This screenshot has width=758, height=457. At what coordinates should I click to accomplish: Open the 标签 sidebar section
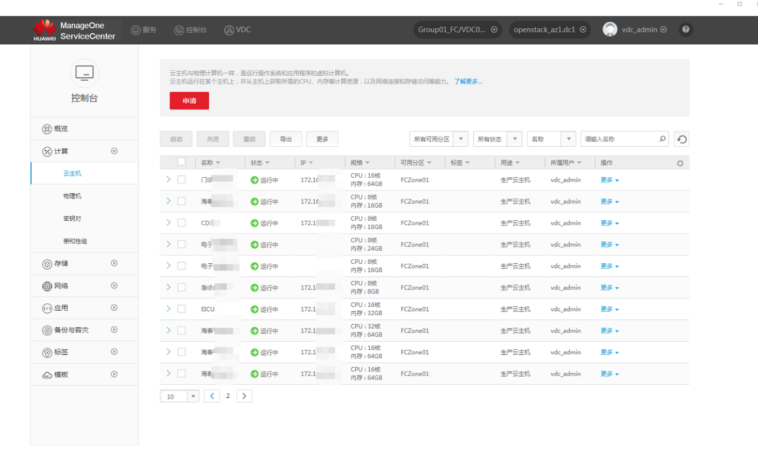coord(84,353)
